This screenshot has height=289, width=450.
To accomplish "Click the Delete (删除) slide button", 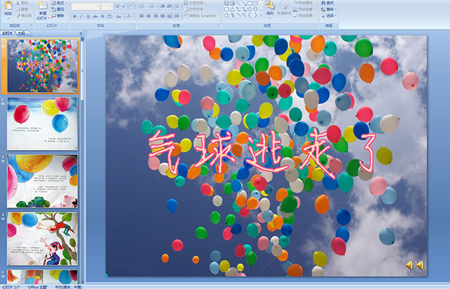I will [58, 15].
